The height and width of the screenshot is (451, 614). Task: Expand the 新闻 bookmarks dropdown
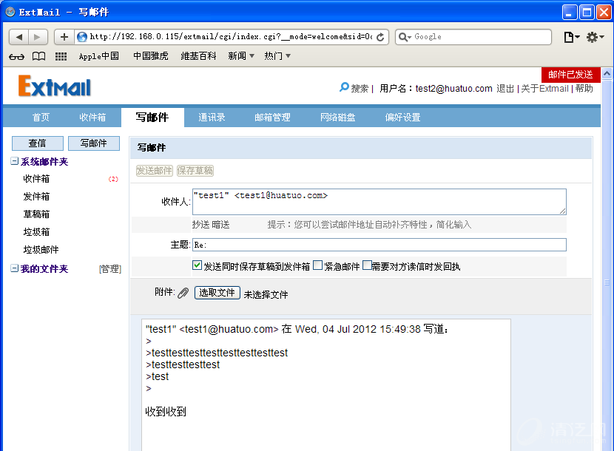pyautogui.click(x=241, y=56)
